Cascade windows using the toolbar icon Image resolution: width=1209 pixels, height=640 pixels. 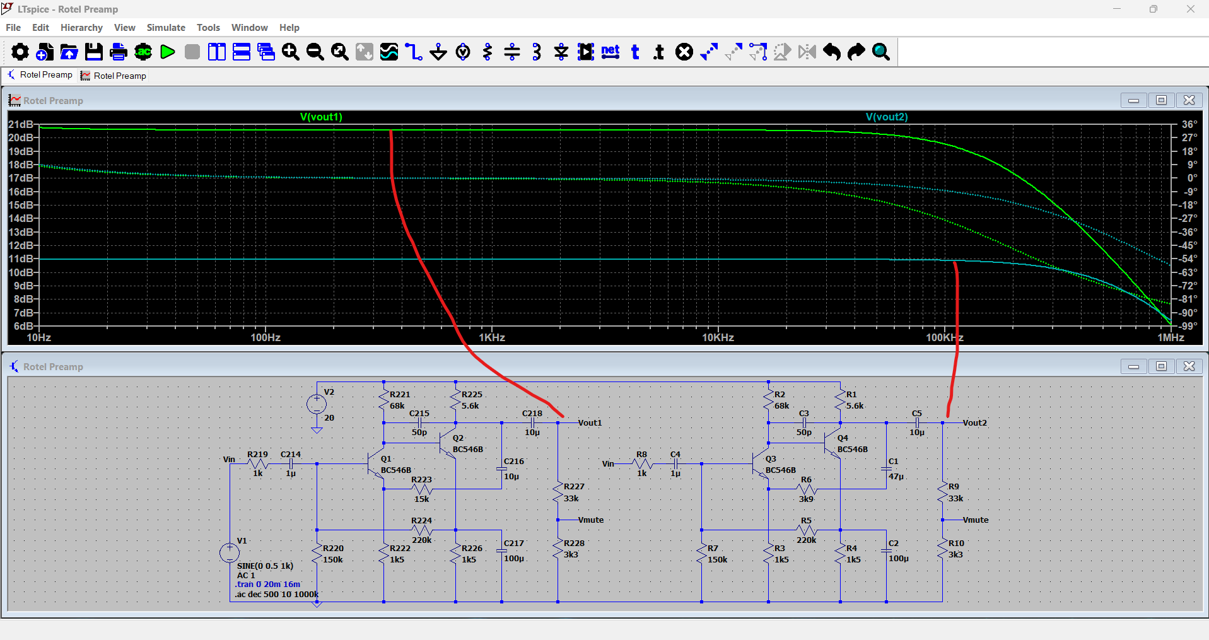[x=266, y=52]
